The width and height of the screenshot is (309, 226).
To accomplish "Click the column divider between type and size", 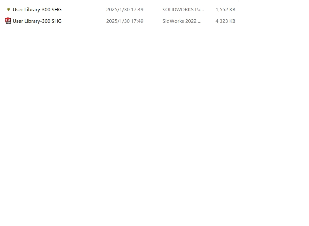I will click(207, 1).
